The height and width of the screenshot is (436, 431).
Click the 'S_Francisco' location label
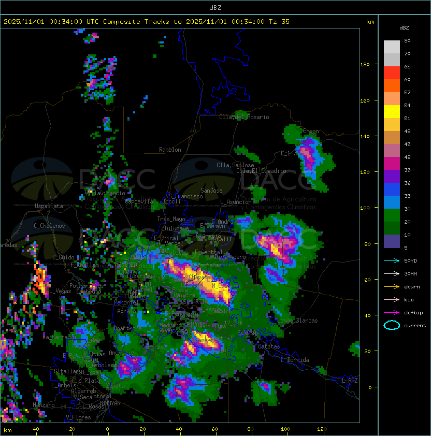coord(185,196)
